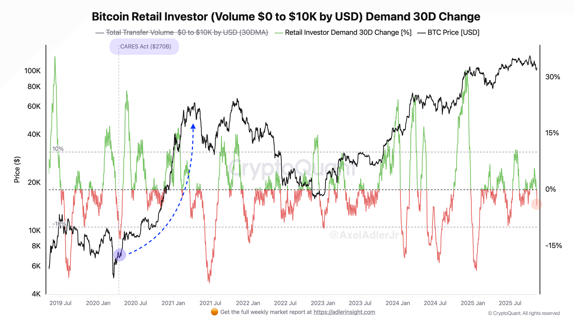This screenshot has height=323, width=574.
Task: Click the green legend line swatch
Action: coord(279,33)
